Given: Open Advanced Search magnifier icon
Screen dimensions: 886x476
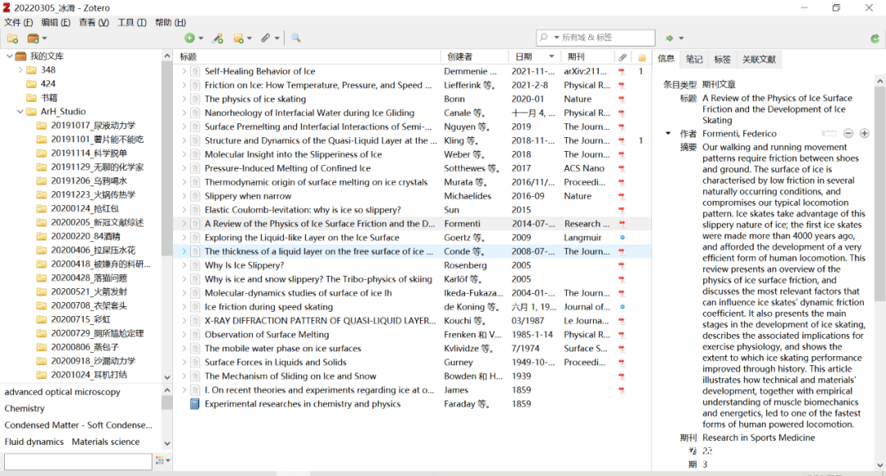Looking at the screenshot, I should pos(295,39).
